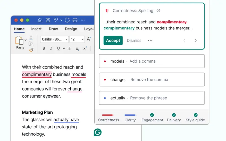Toggle Superscript formatting

tap(85, 48)
